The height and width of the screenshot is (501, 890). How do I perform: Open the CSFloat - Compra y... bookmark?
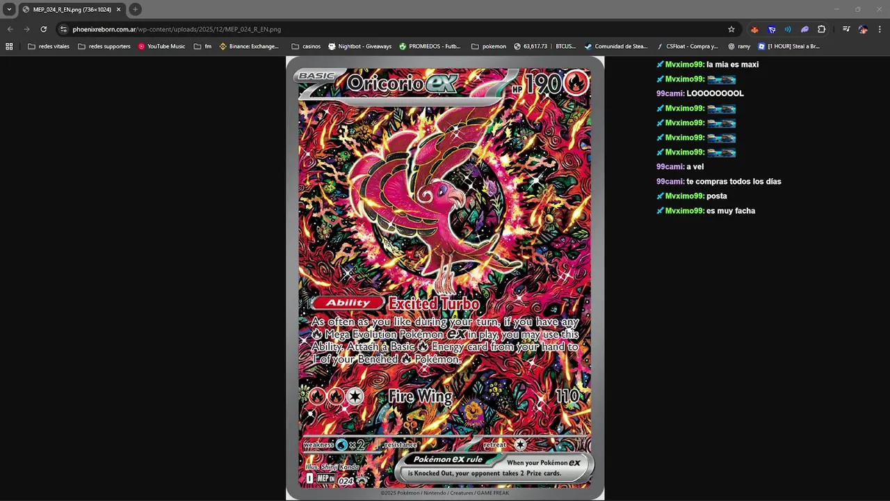coord(687,47)
